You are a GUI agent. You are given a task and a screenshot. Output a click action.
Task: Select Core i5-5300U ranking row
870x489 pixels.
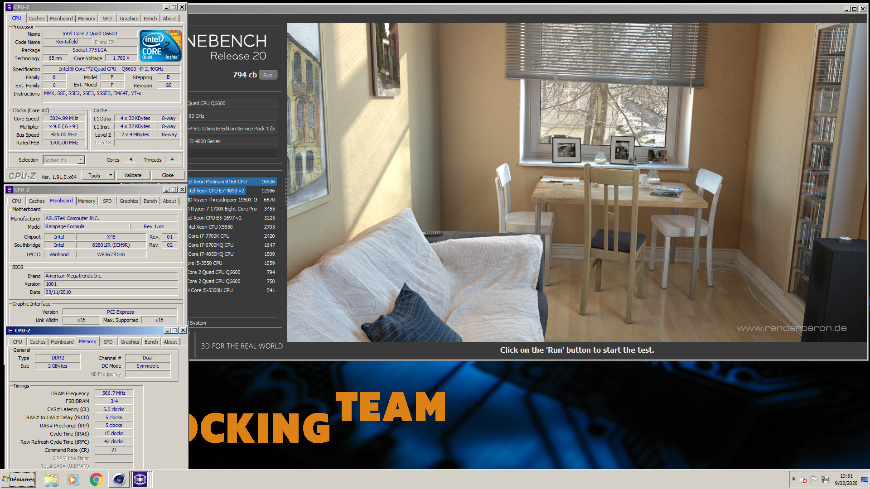point(232,290)
